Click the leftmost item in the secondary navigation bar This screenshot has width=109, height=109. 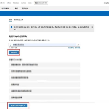click(5, 8)
